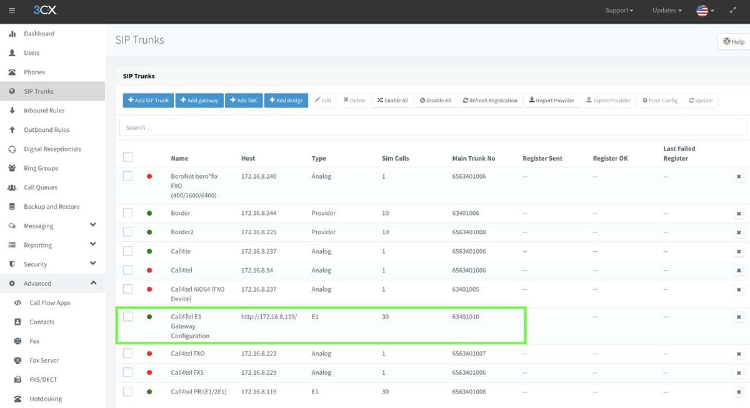The image size is (750, 408).
Task: Click the Fax Server icon
Action: point(17,361)
